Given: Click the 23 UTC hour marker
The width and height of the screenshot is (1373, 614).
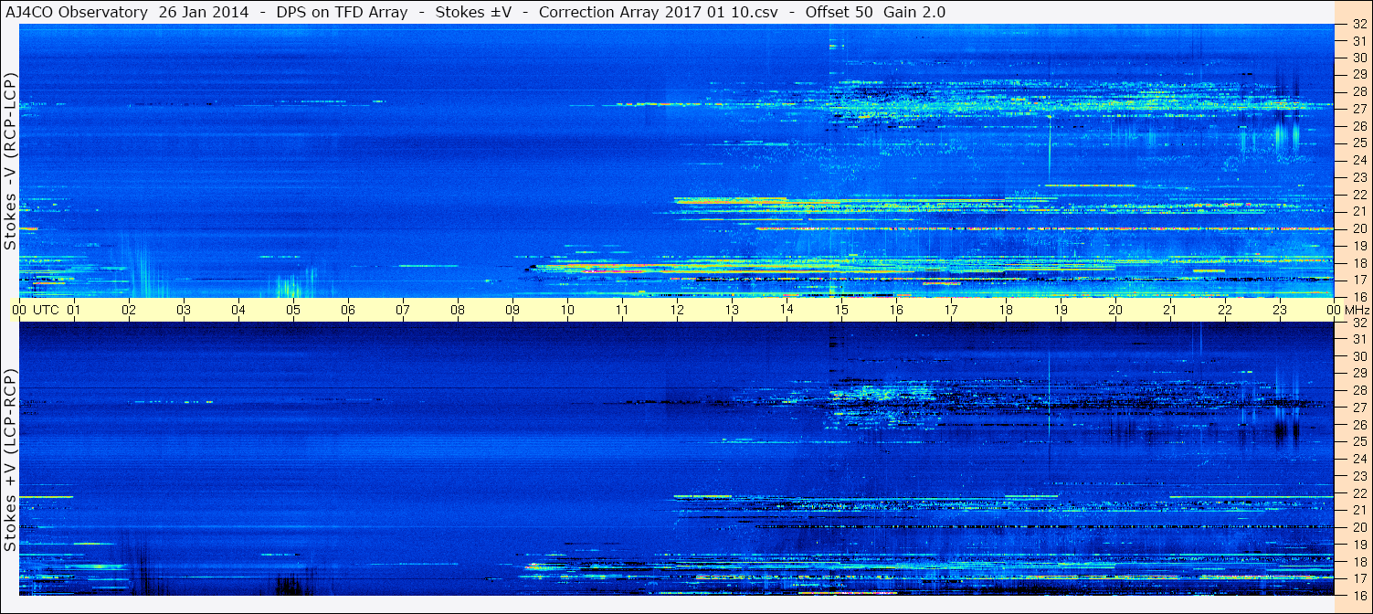Looking at the screenshot, I should [x=1280, y=310].
